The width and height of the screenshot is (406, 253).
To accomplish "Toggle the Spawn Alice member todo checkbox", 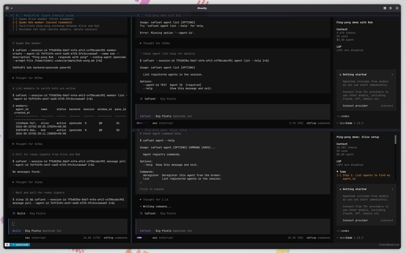I will [x=15, y=19].
